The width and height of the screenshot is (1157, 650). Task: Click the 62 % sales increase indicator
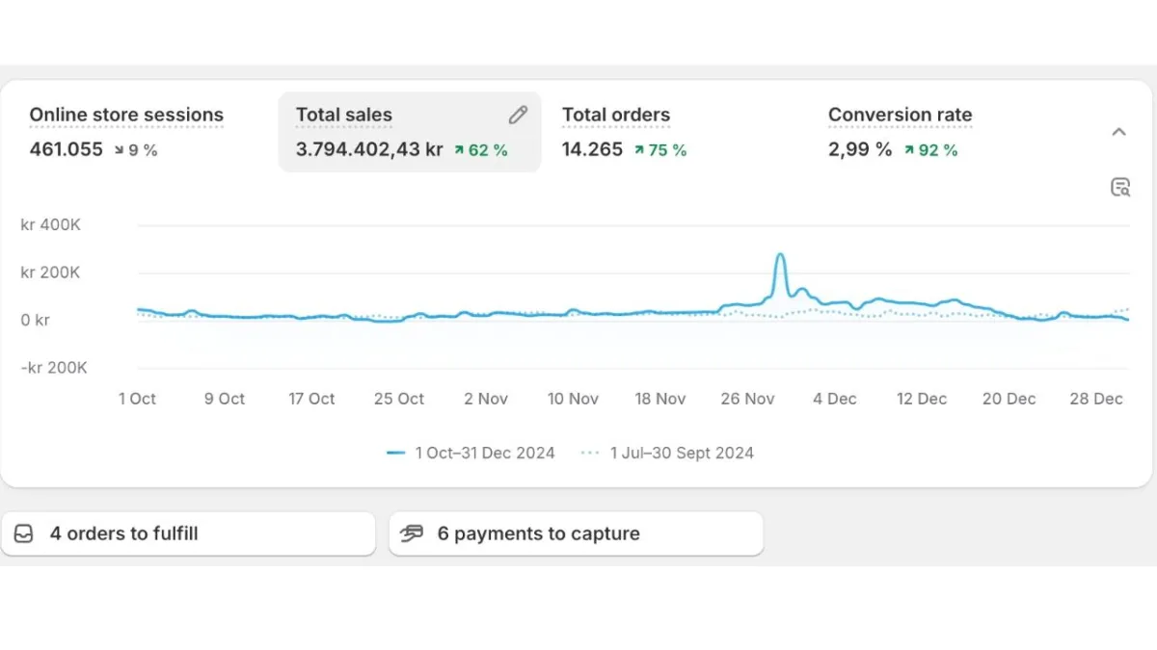(480, 150)
